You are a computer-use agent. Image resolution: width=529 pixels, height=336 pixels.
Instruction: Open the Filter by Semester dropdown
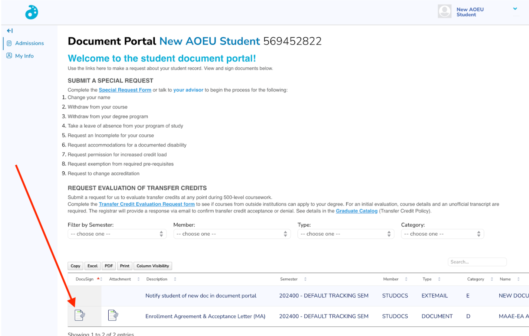117,234
